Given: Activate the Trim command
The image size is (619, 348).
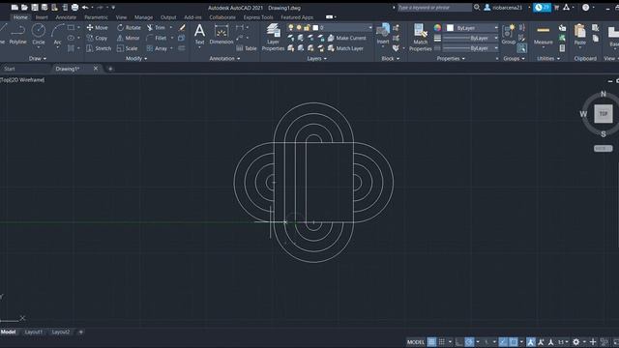Looking at the screenshot, I should pos(157,28).
